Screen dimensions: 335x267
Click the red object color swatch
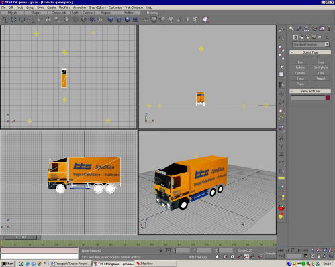point(328,98)
